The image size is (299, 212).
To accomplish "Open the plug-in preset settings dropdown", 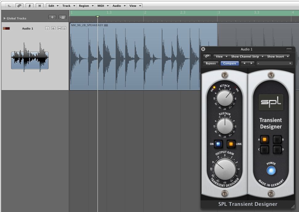I will (x=274, y=63).
